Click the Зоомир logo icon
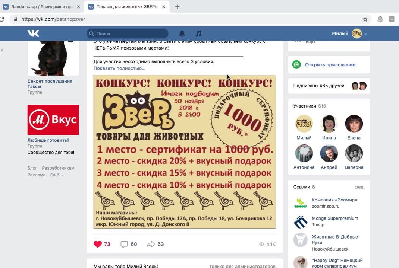 pyautogui.click(x=300, y=203)
